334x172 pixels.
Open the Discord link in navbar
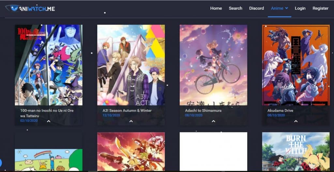pos(256,8)
